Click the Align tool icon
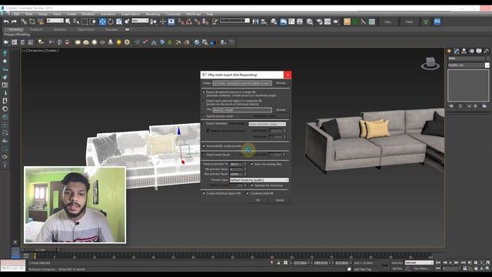 pyautogui.click(x=264, y=22)
